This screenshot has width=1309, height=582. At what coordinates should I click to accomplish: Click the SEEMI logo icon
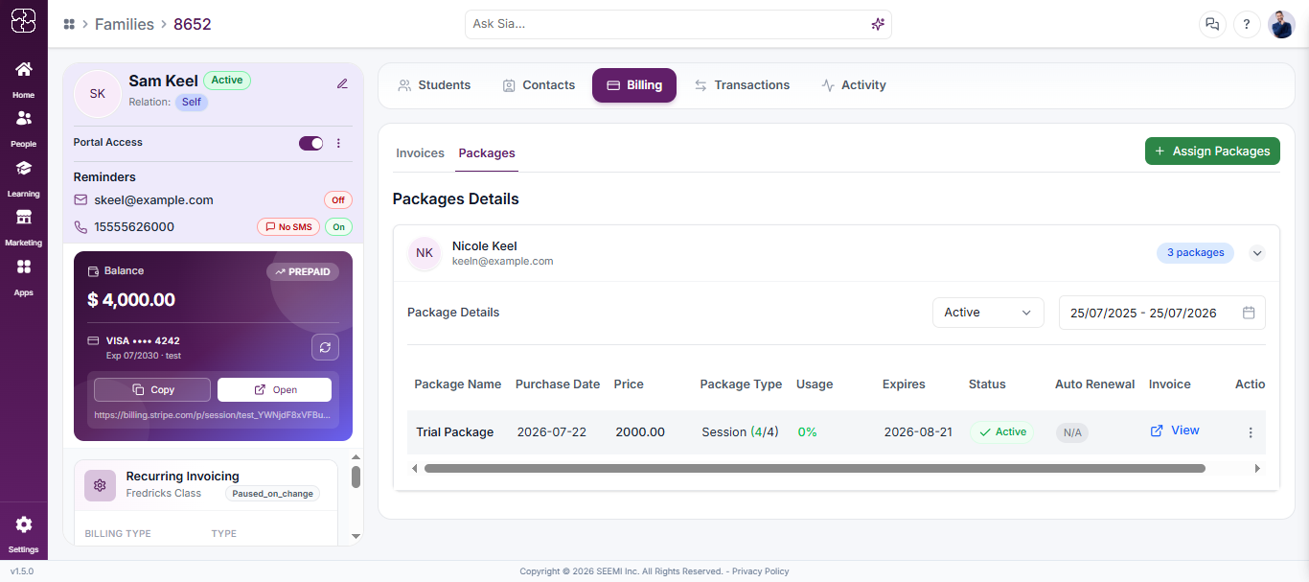pos(23,21)
